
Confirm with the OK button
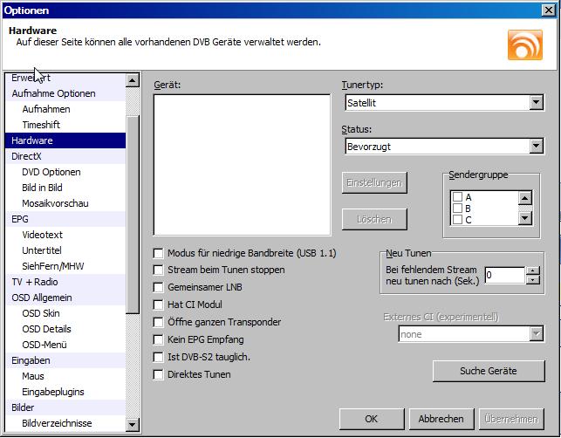click(x=371, y=419)
